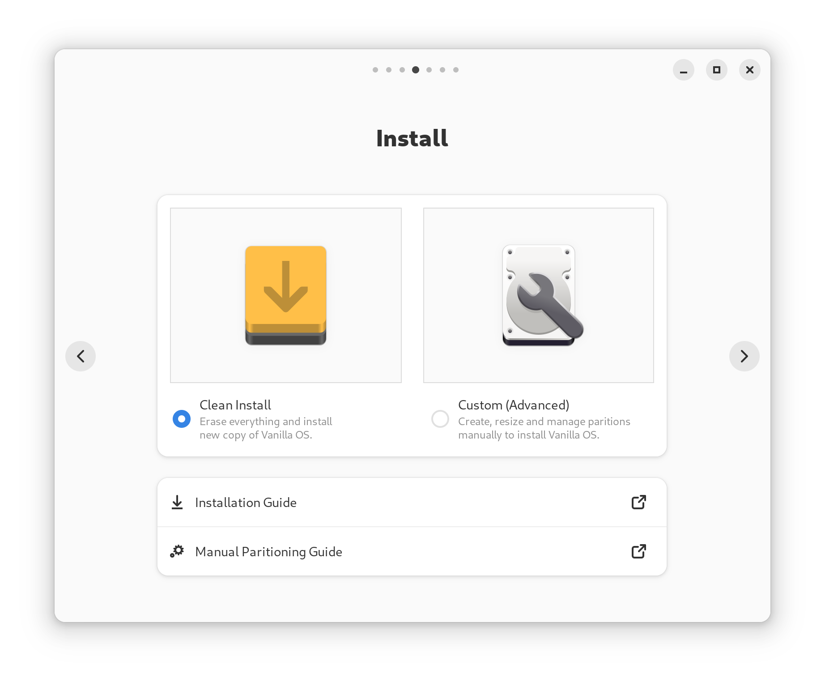
Task: Open the Manual Paritioning Guide
Action: pyautogui.click(x=268, y=551)
